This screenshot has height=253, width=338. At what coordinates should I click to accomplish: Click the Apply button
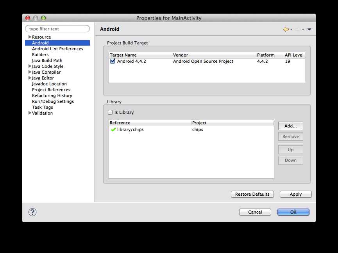295,194
